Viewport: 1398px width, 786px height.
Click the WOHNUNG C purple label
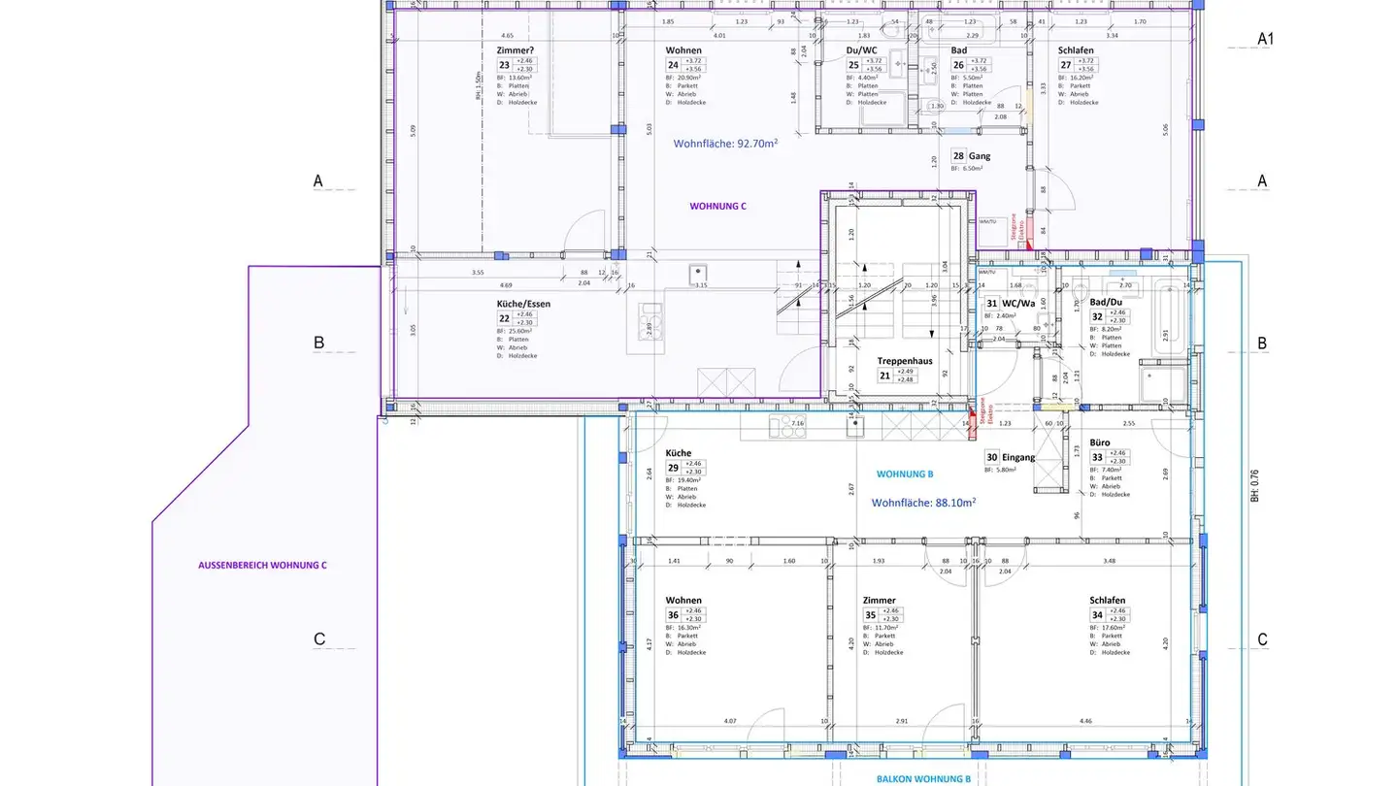coord(717,206)
